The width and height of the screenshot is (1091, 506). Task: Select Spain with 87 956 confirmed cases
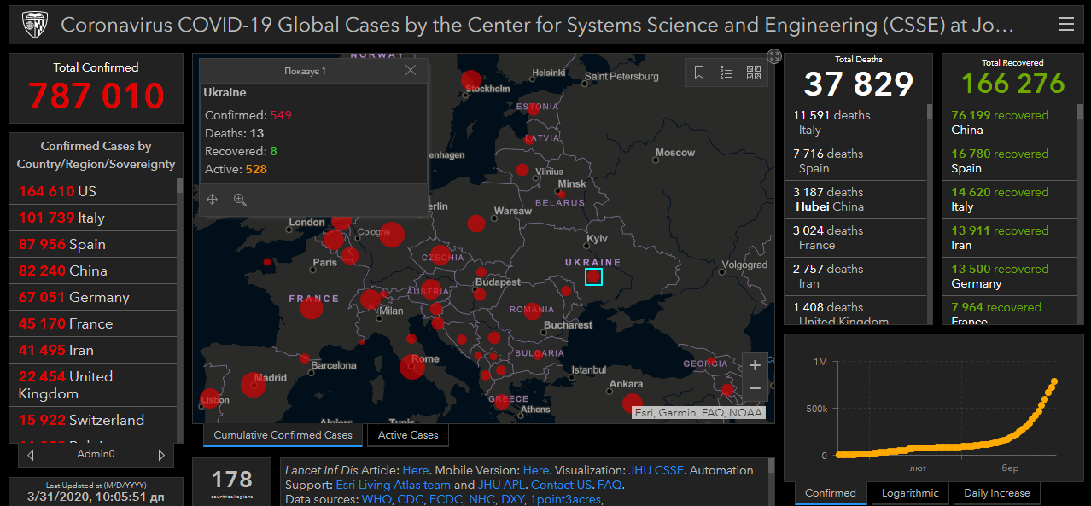tap(93, 244)
